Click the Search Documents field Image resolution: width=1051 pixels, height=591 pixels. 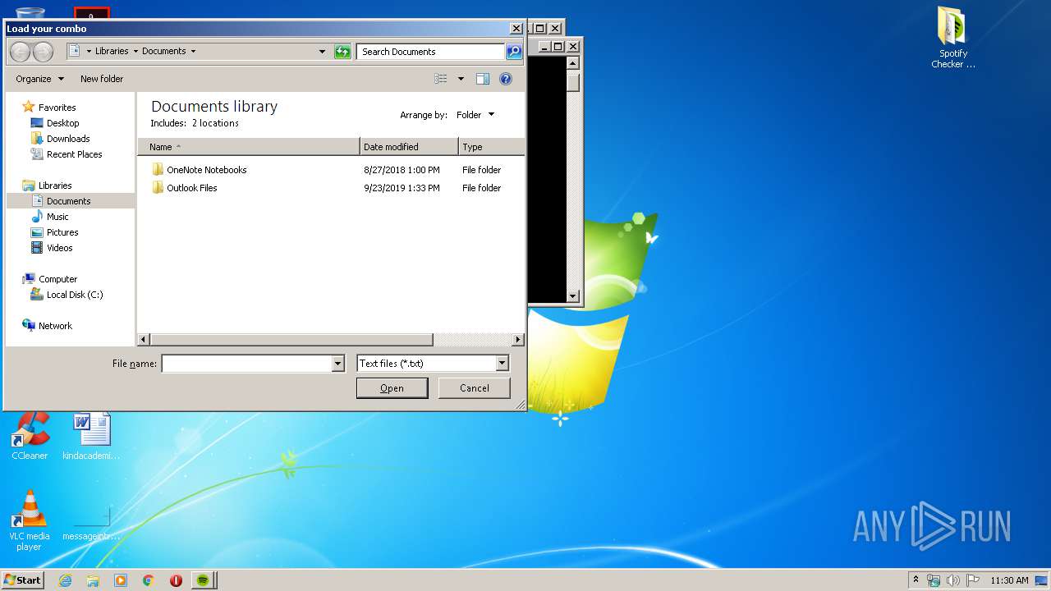[431, 52]
